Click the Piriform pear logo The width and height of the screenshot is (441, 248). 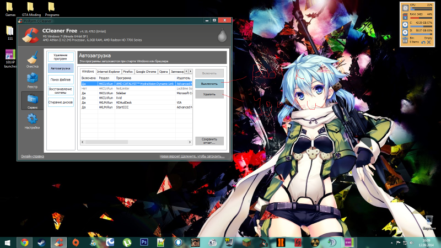click(222, 35)
